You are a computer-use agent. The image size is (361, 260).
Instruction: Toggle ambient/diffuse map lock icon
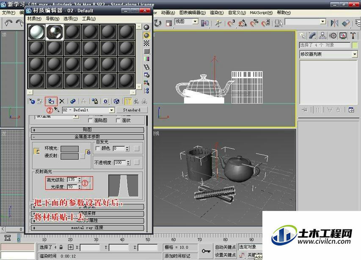point(88,152)
